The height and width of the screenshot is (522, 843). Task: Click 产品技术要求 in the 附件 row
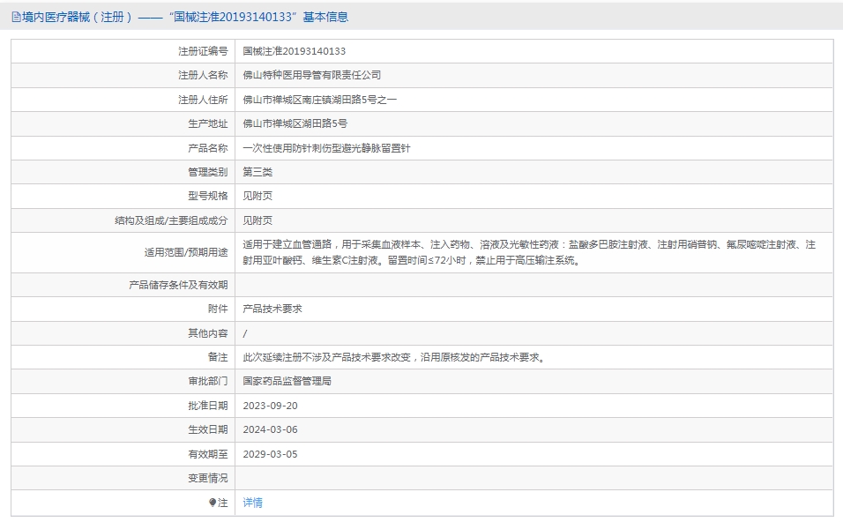[x=272, y=309]
